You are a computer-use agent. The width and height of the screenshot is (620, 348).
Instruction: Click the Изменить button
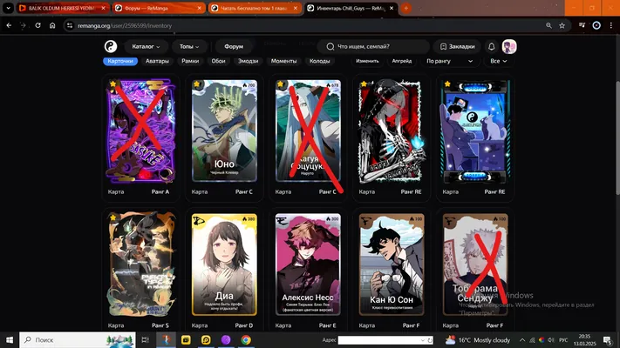pos(367,61)
